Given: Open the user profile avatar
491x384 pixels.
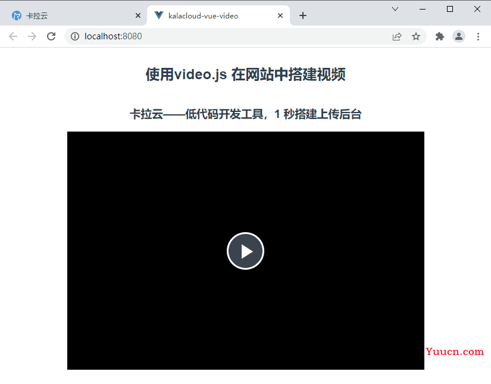Looking at the screenshot, I should 459,36.
